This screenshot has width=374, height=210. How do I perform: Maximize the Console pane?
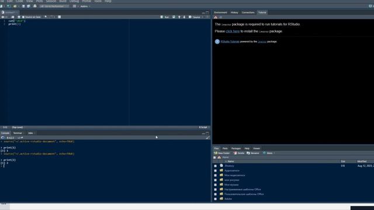point(207,133)
